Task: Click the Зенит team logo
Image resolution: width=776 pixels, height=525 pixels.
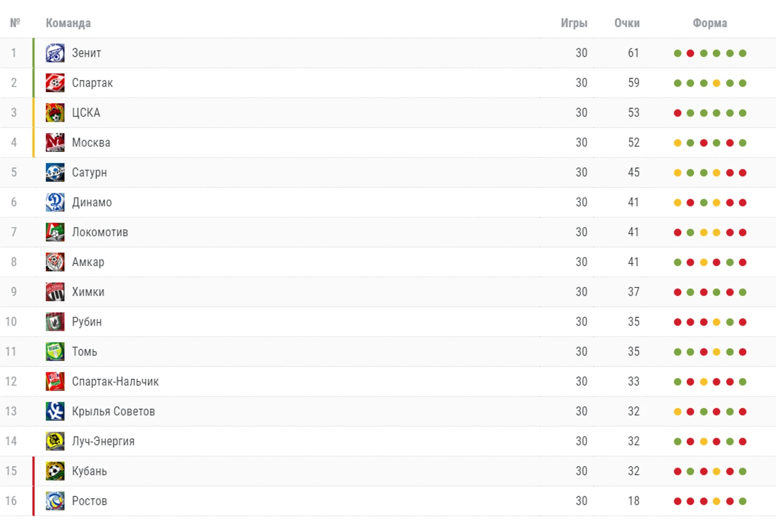Action: pos(55,53)
